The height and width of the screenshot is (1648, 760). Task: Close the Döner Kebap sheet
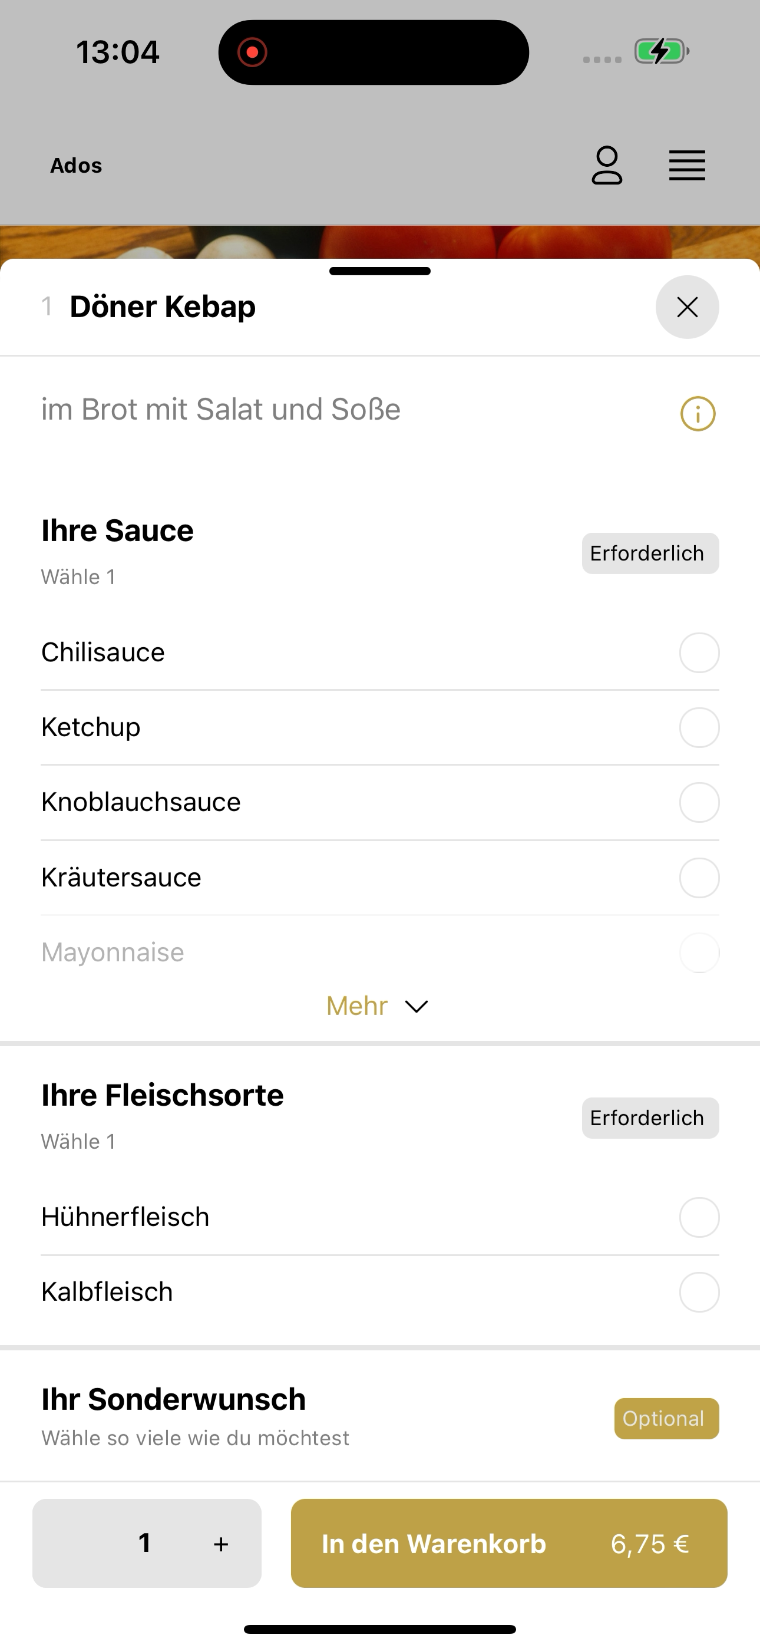click(x=687, y=307)
